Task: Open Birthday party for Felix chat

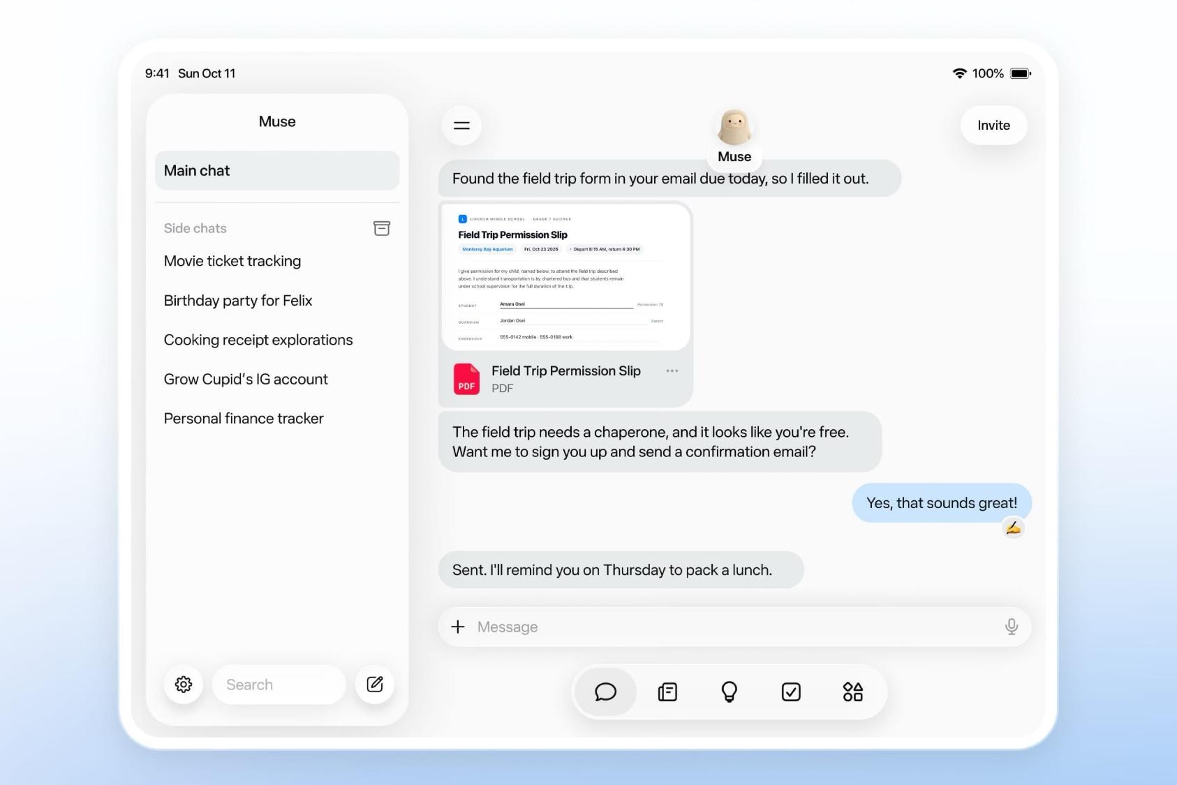Action: 238,301
